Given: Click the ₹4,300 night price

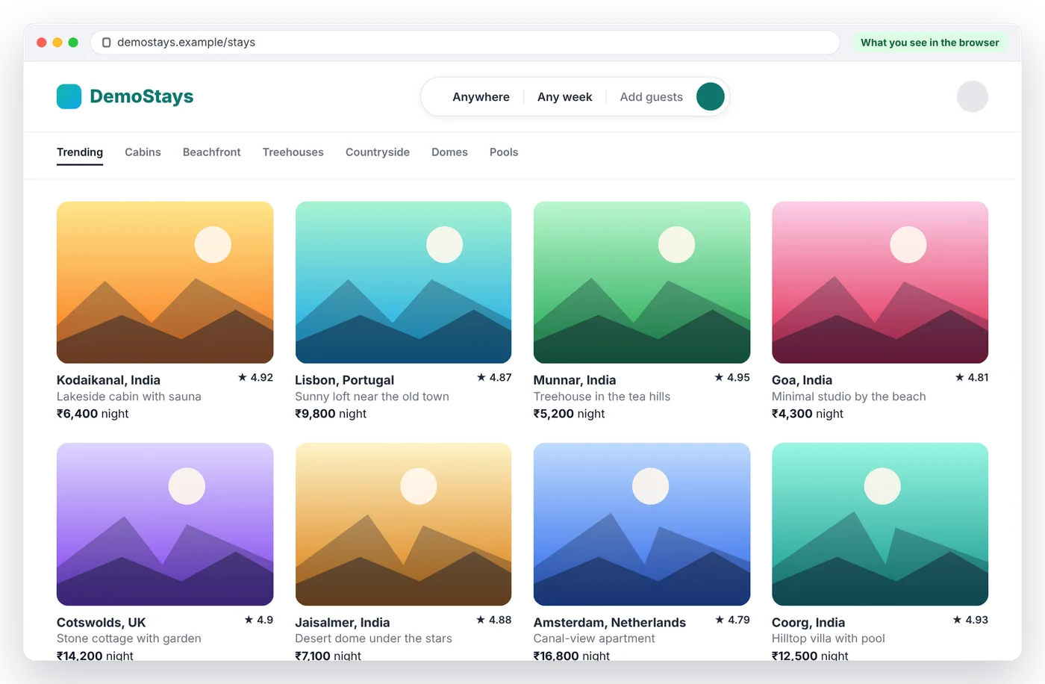Looking at the screenshot, I should [808, 414].
